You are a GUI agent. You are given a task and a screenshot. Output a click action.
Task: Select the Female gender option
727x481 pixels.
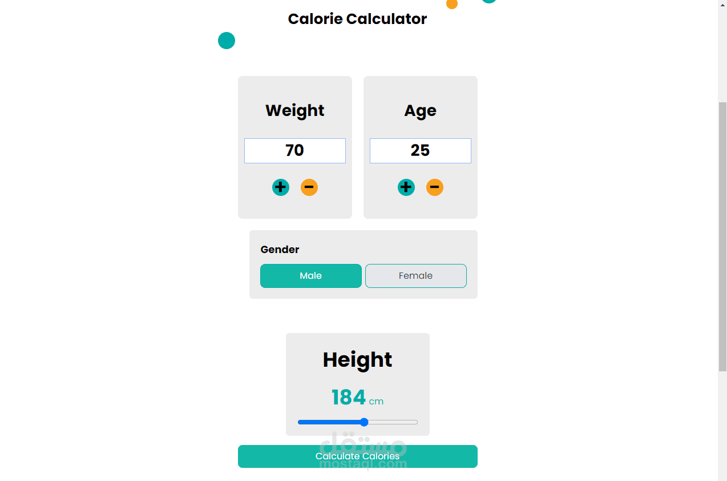(x=416, y=276)
